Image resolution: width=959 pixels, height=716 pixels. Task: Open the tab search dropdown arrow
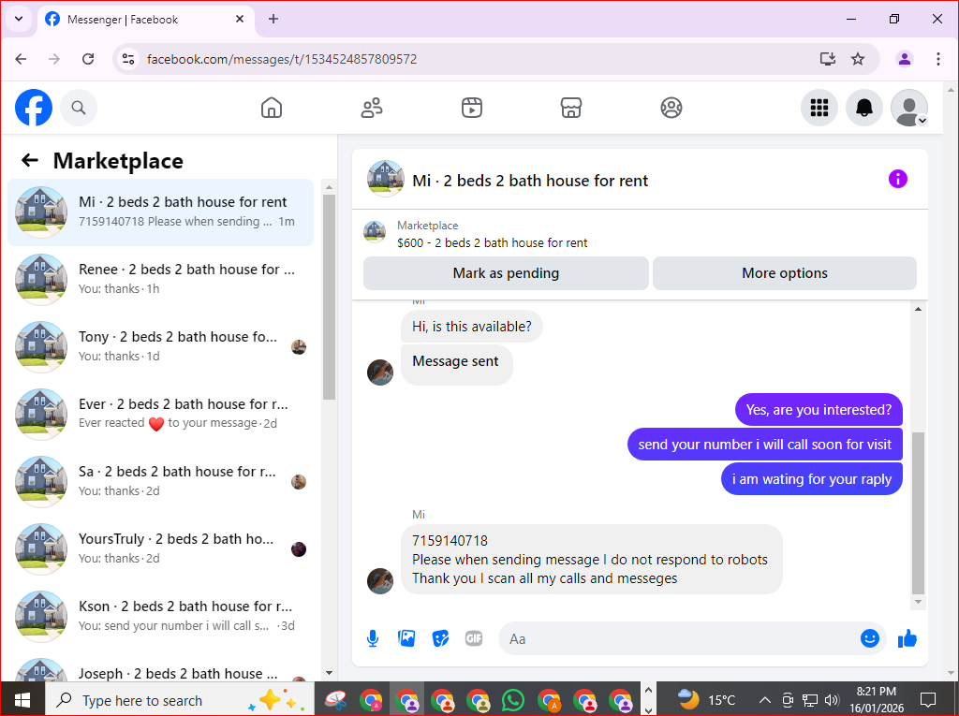pos(19,19)
